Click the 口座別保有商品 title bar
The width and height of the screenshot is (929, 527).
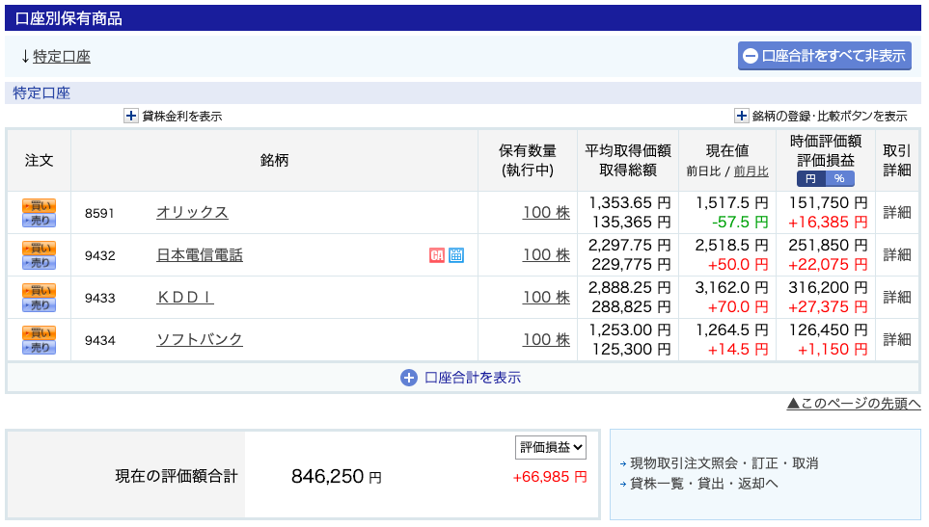(463, 18)
